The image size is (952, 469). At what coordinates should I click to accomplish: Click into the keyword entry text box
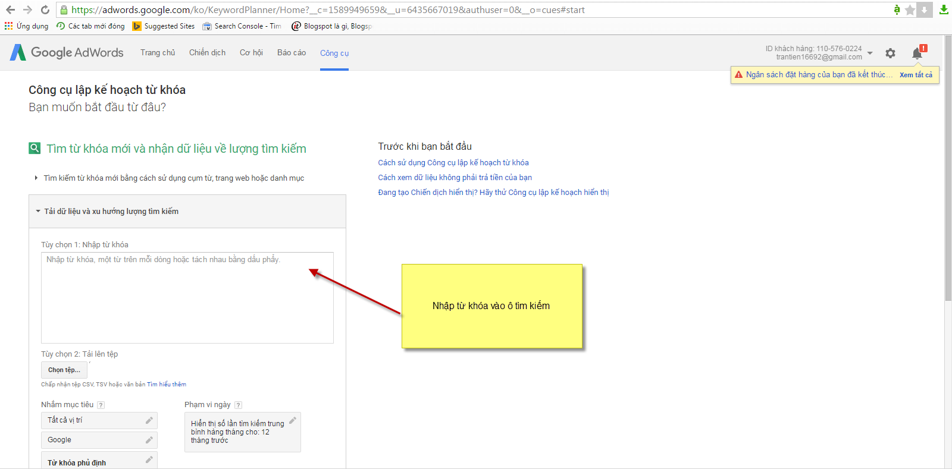point(187,297)
